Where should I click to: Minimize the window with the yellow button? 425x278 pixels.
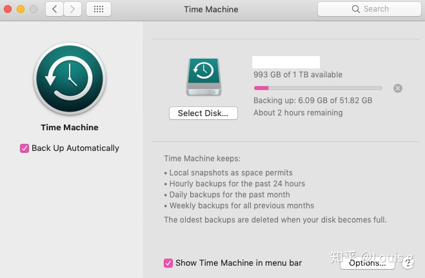[21, 9]
